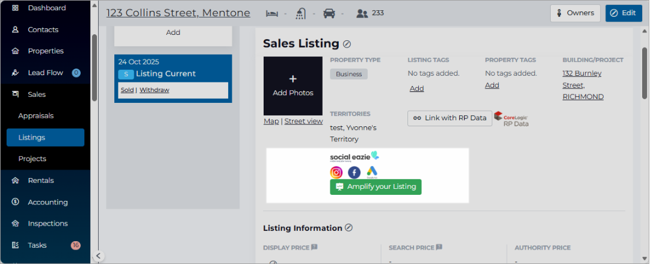
Task: Click the bedrooms bed icon
Action: point(272,13)
